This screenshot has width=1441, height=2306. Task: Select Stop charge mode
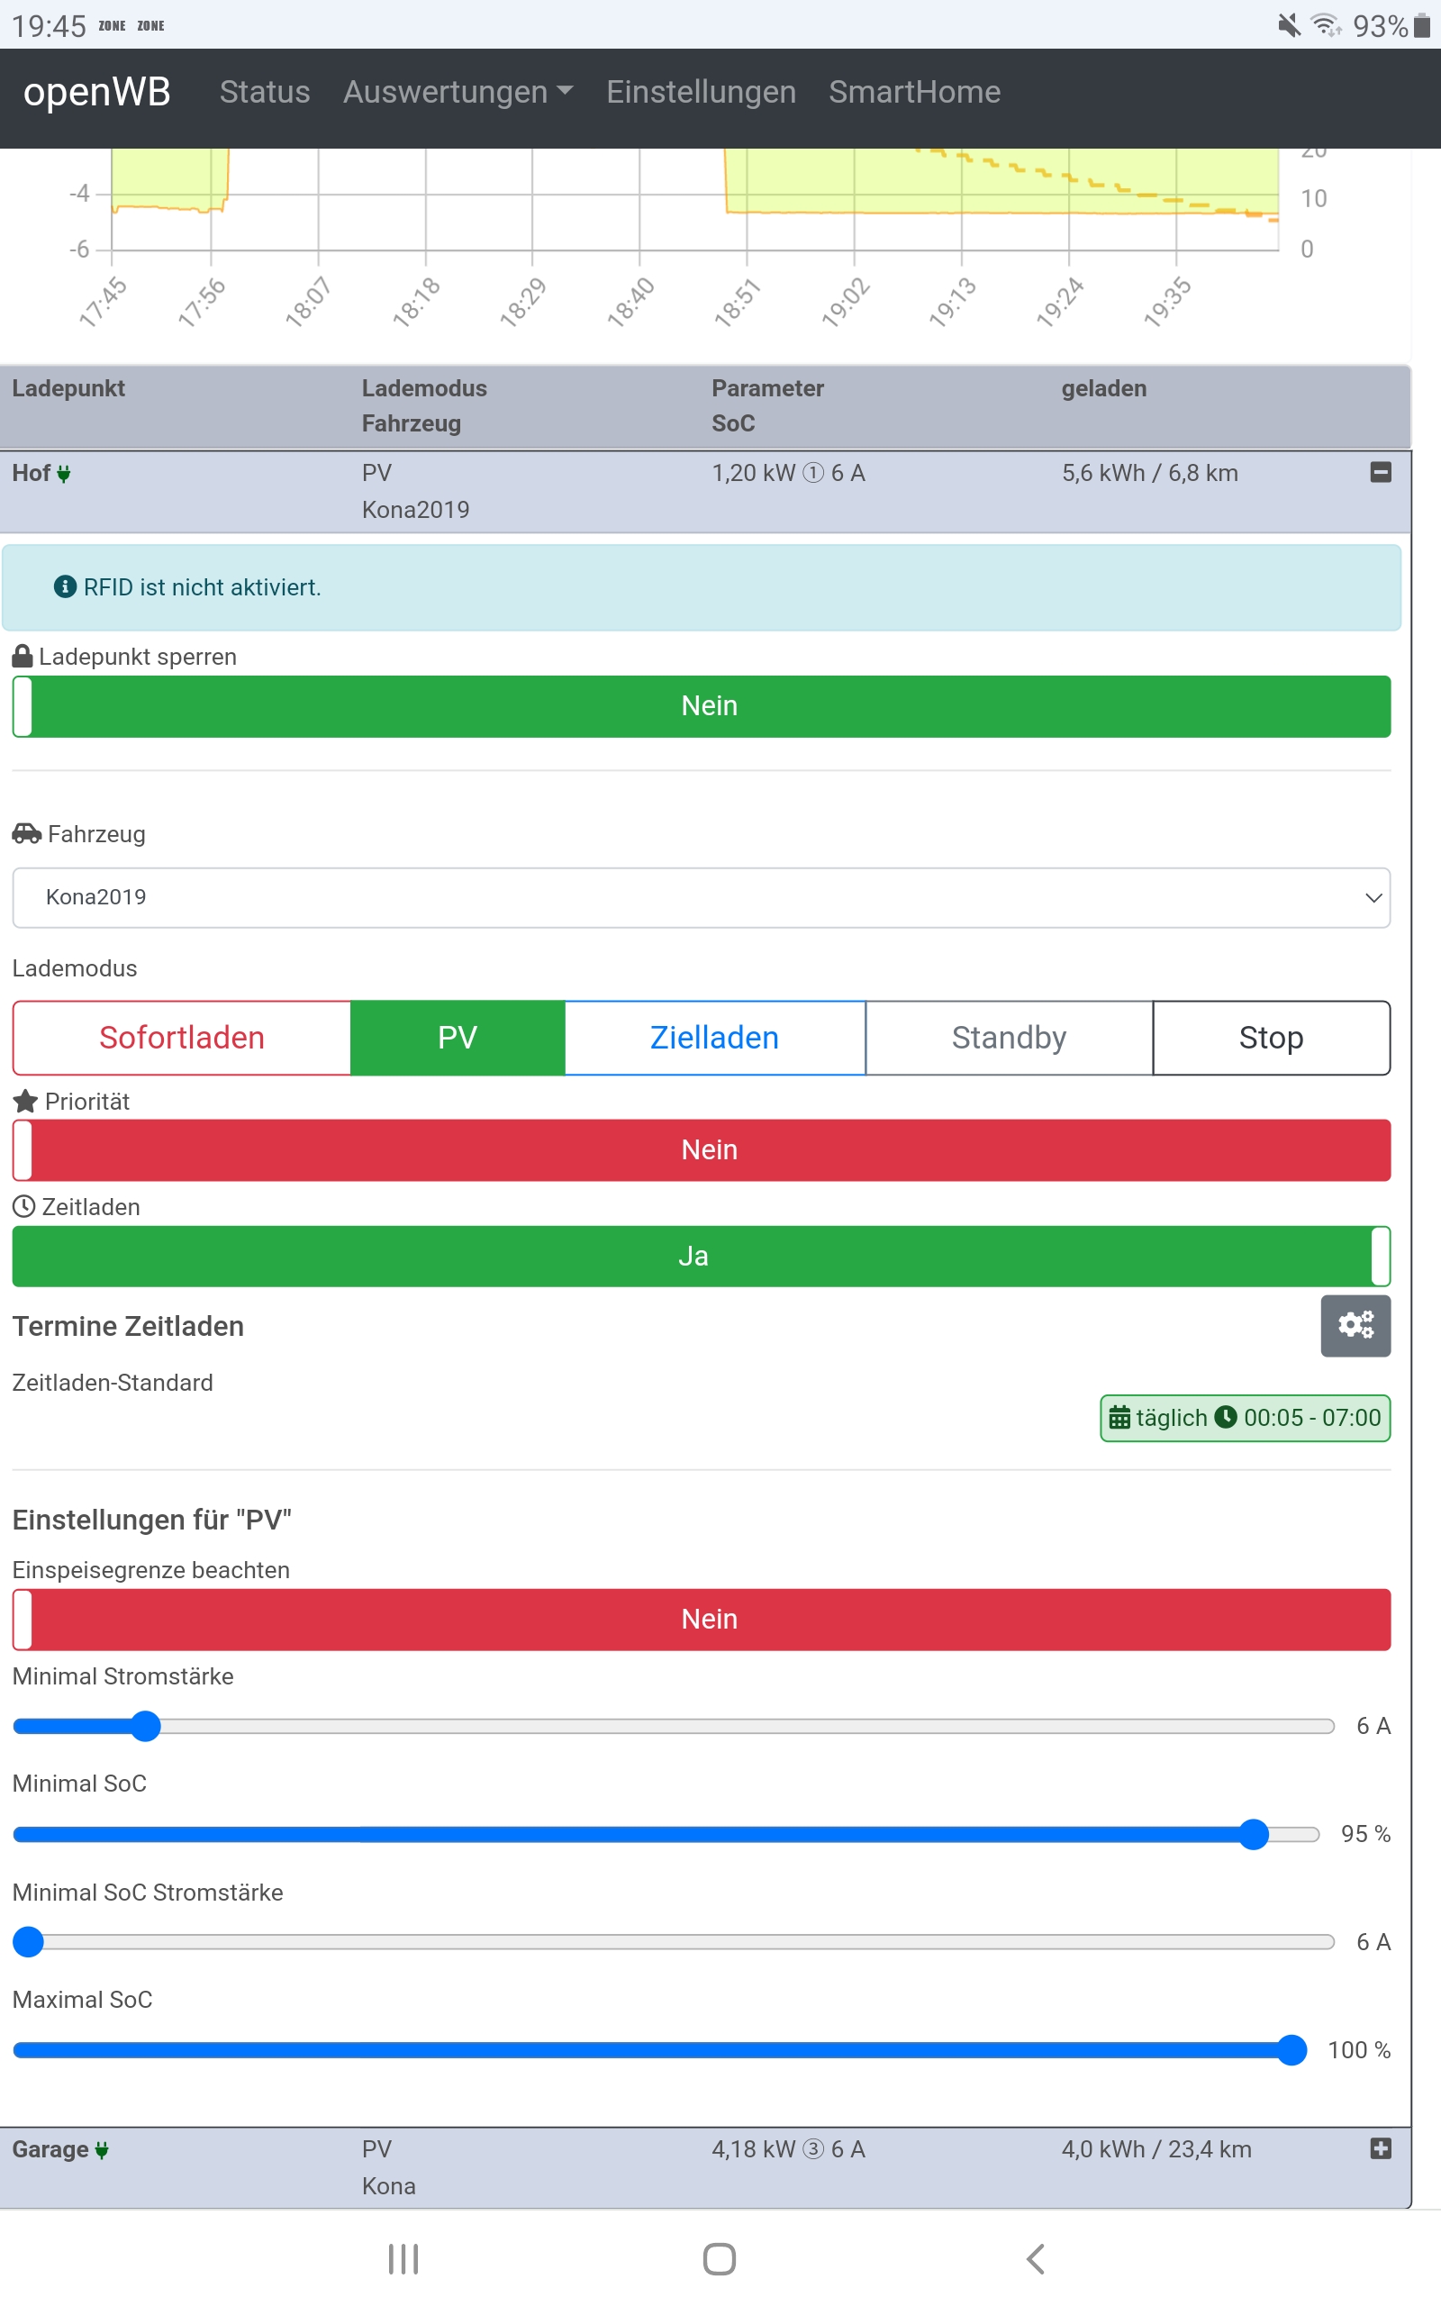tap(1272, 1037)
